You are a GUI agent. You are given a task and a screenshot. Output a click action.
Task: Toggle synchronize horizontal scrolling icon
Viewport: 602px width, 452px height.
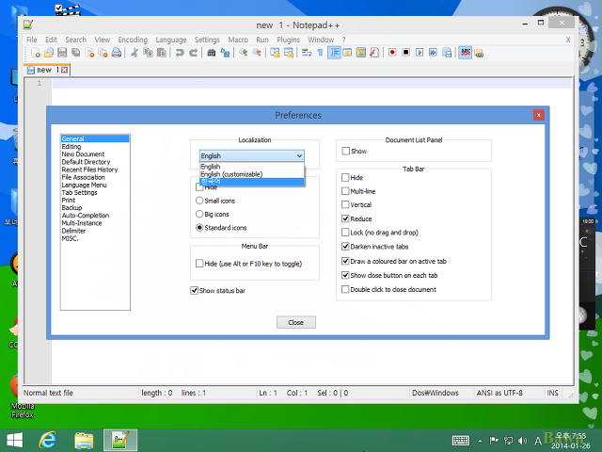289,53
